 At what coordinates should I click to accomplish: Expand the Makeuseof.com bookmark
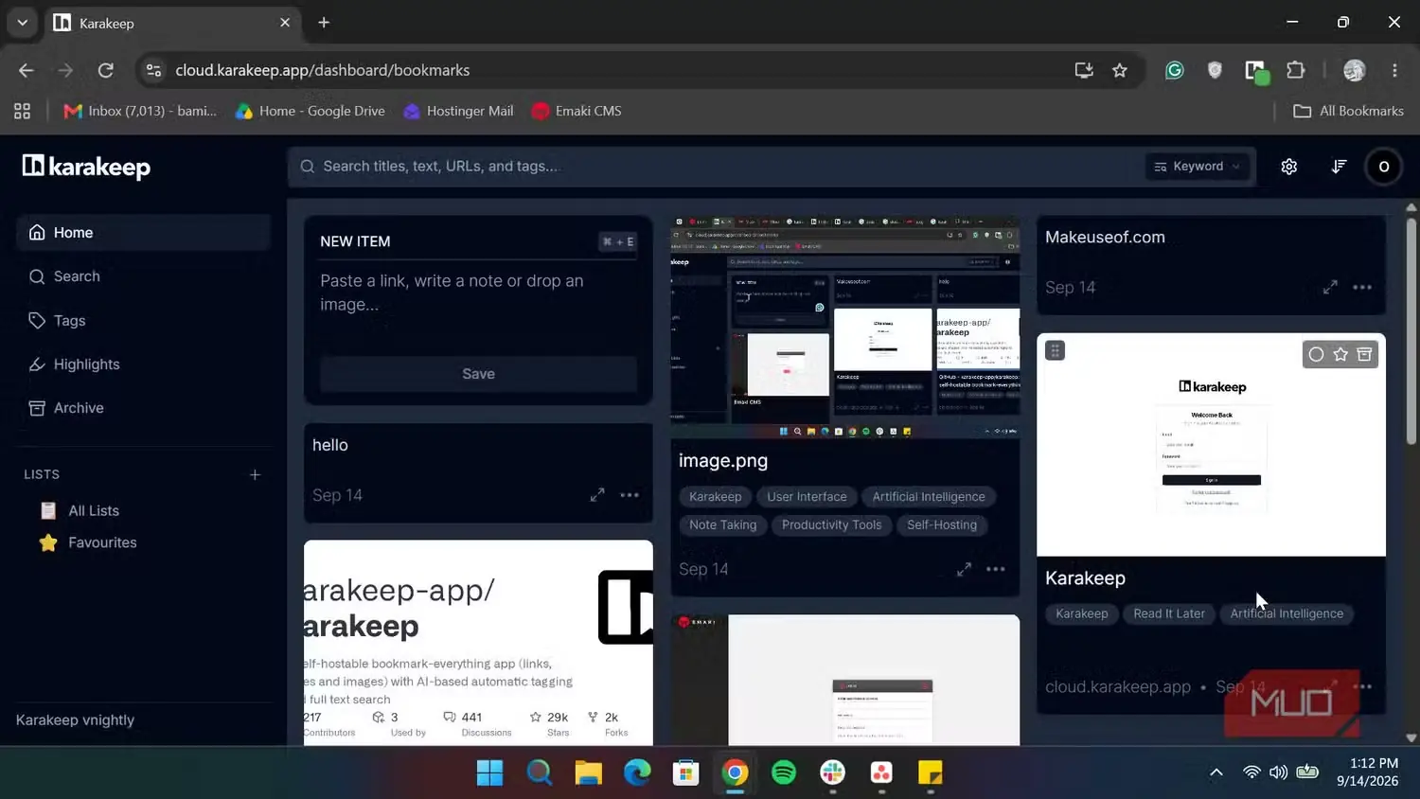coord(1330,287)
